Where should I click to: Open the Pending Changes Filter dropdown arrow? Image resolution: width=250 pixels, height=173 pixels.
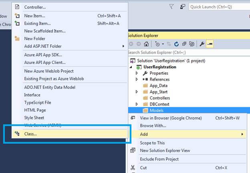click(x=162, y=44)
